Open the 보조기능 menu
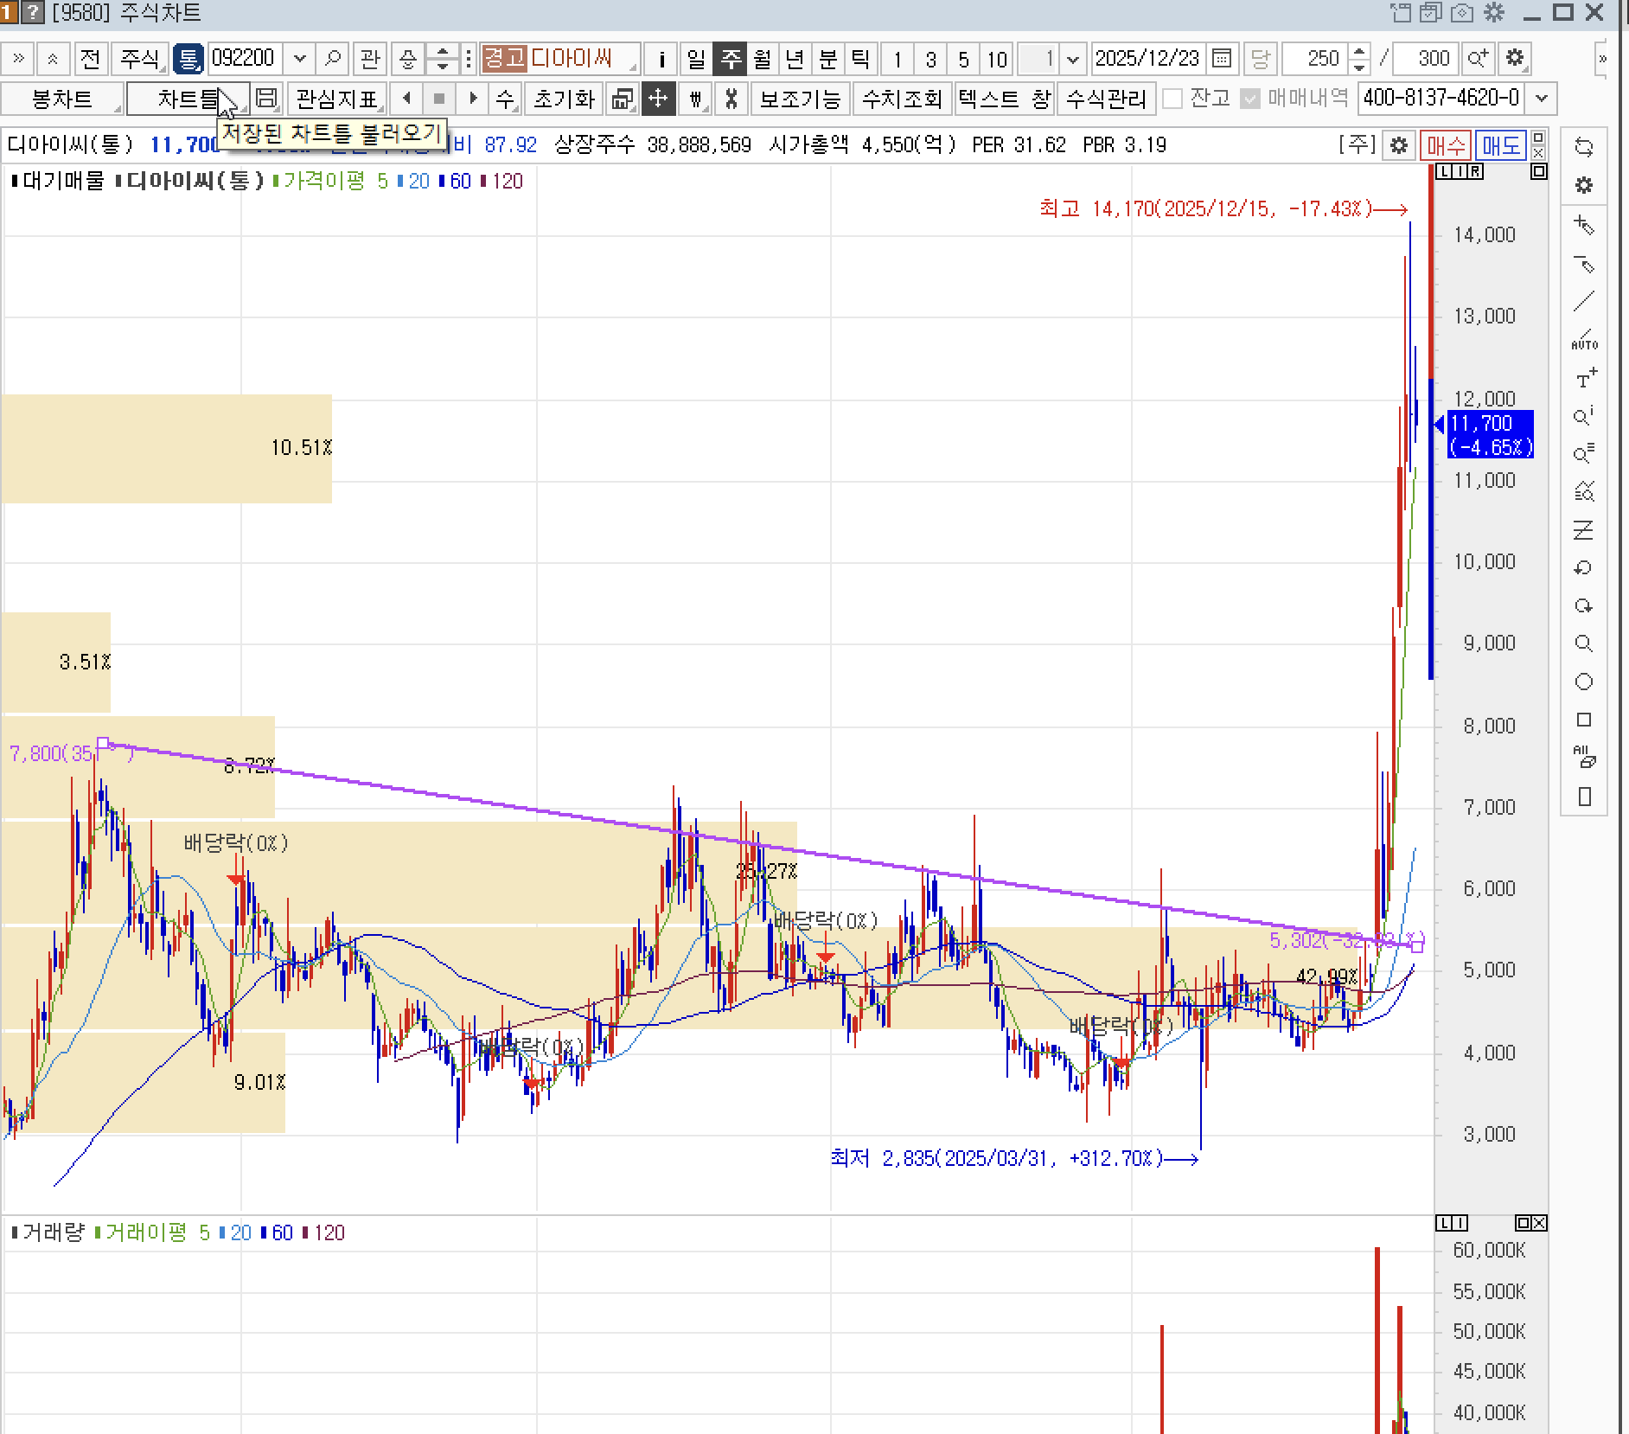The height and width of the screenshot is (1434, 1629). click(800, 99)
